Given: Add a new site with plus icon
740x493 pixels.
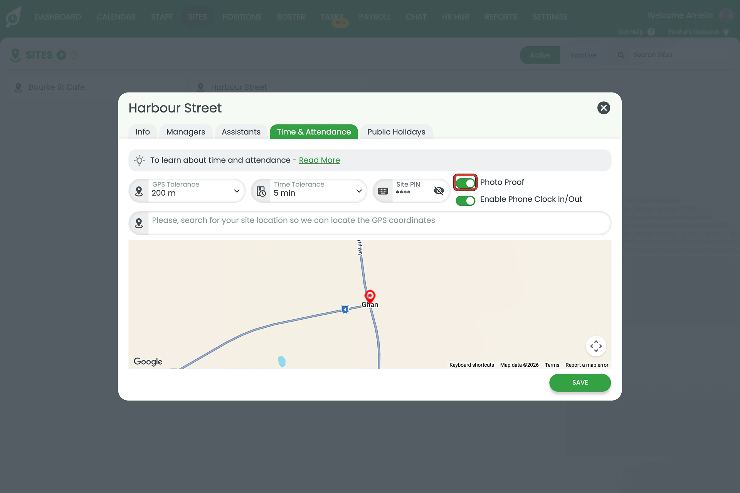Looking at the screenshot, I should coord(61,55).
